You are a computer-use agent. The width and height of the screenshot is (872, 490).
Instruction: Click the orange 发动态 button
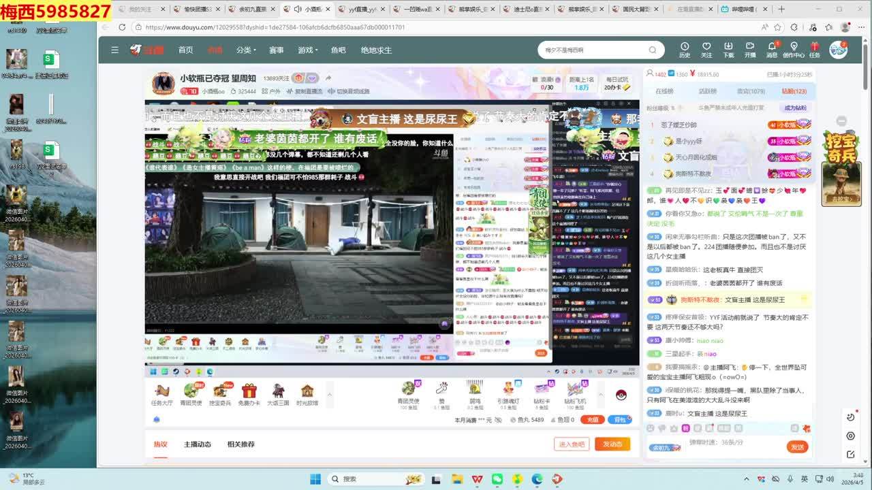pyautogui.click(x=612, y=444)
